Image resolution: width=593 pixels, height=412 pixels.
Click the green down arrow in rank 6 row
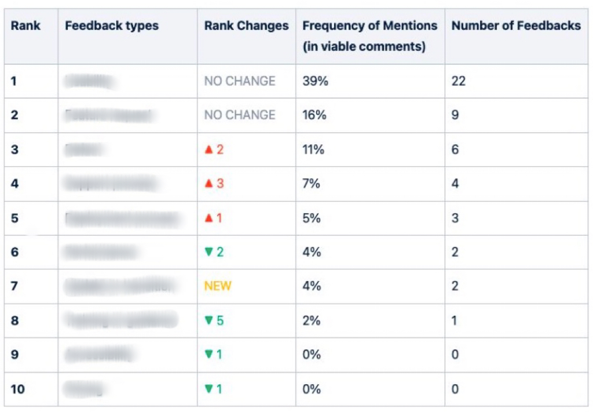click(x=209, y=252)
